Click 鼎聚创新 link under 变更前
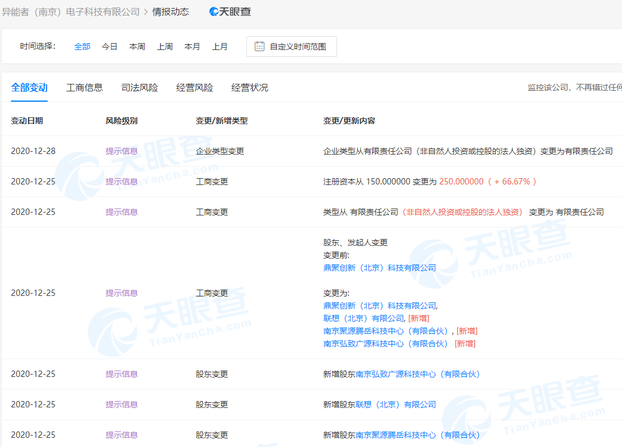The width and height of the screenshot is (622, 447). [x=380, y=268]
